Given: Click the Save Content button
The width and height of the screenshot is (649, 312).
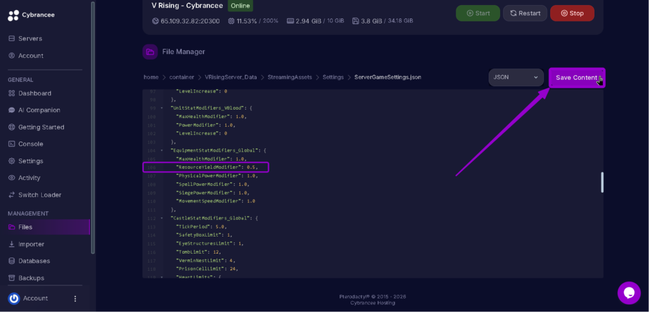Looking at the screenshot, I should tap(577, 78).
